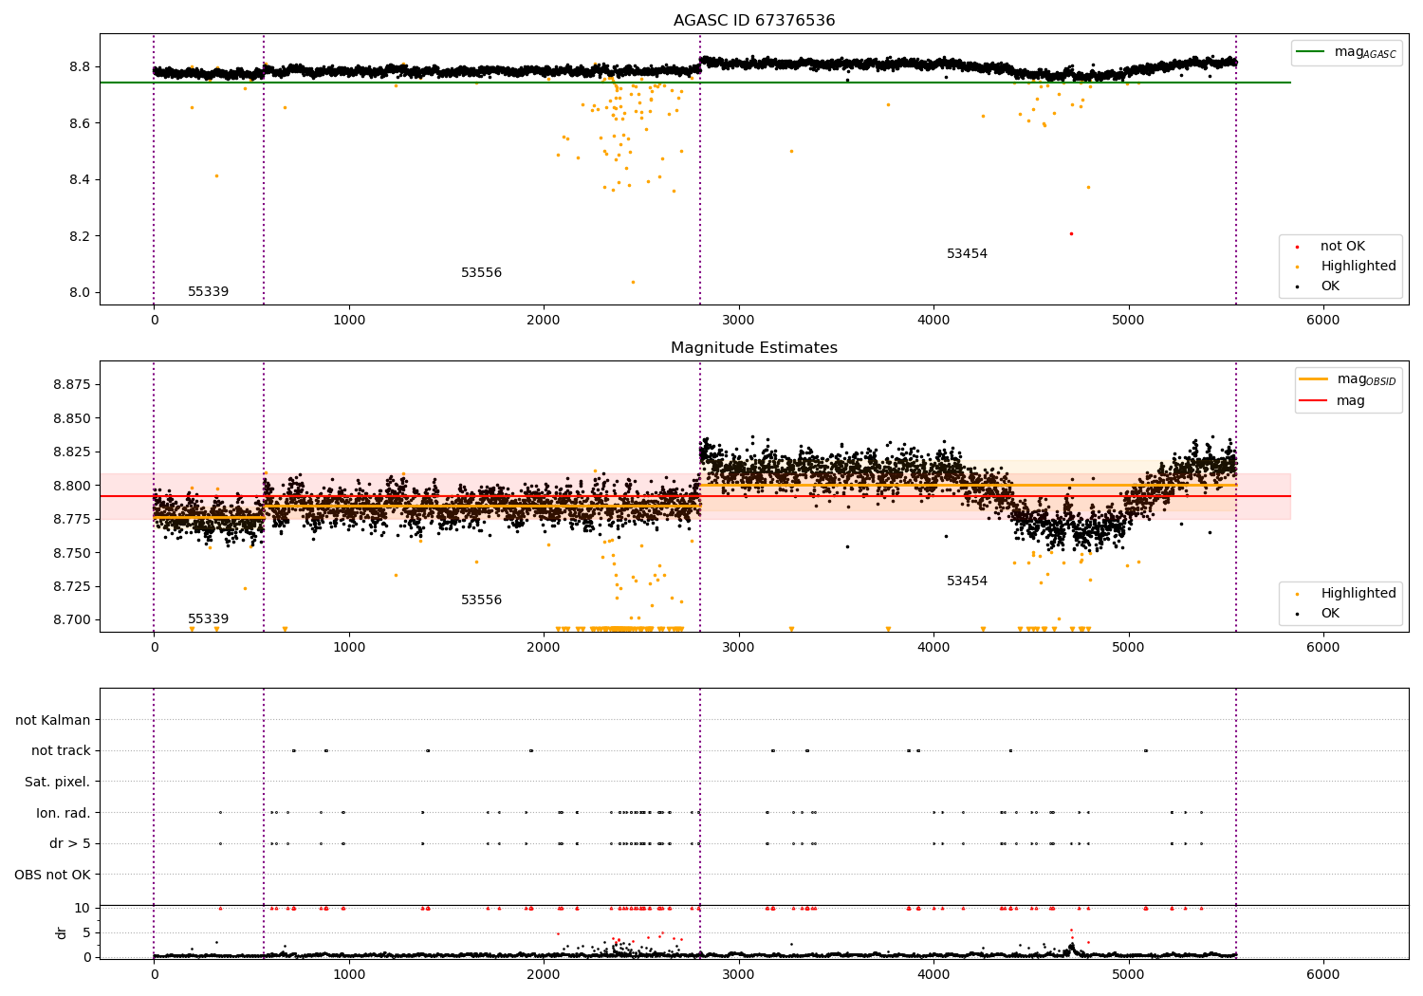Screen dimensions: 1423x996
Task: Click the '8.8' y-axis tick label
Action: pos(80,67)
